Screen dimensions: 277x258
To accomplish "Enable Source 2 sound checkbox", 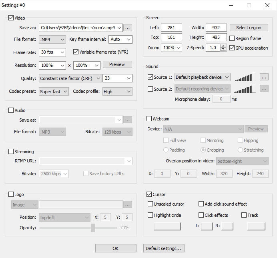I will click(x=150, y=89).
